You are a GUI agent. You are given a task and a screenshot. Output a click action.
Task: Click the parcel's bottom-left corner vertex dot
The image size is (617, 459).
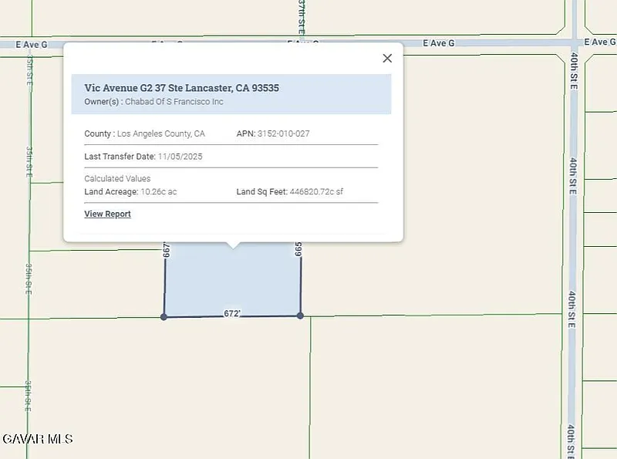[164, 316]
